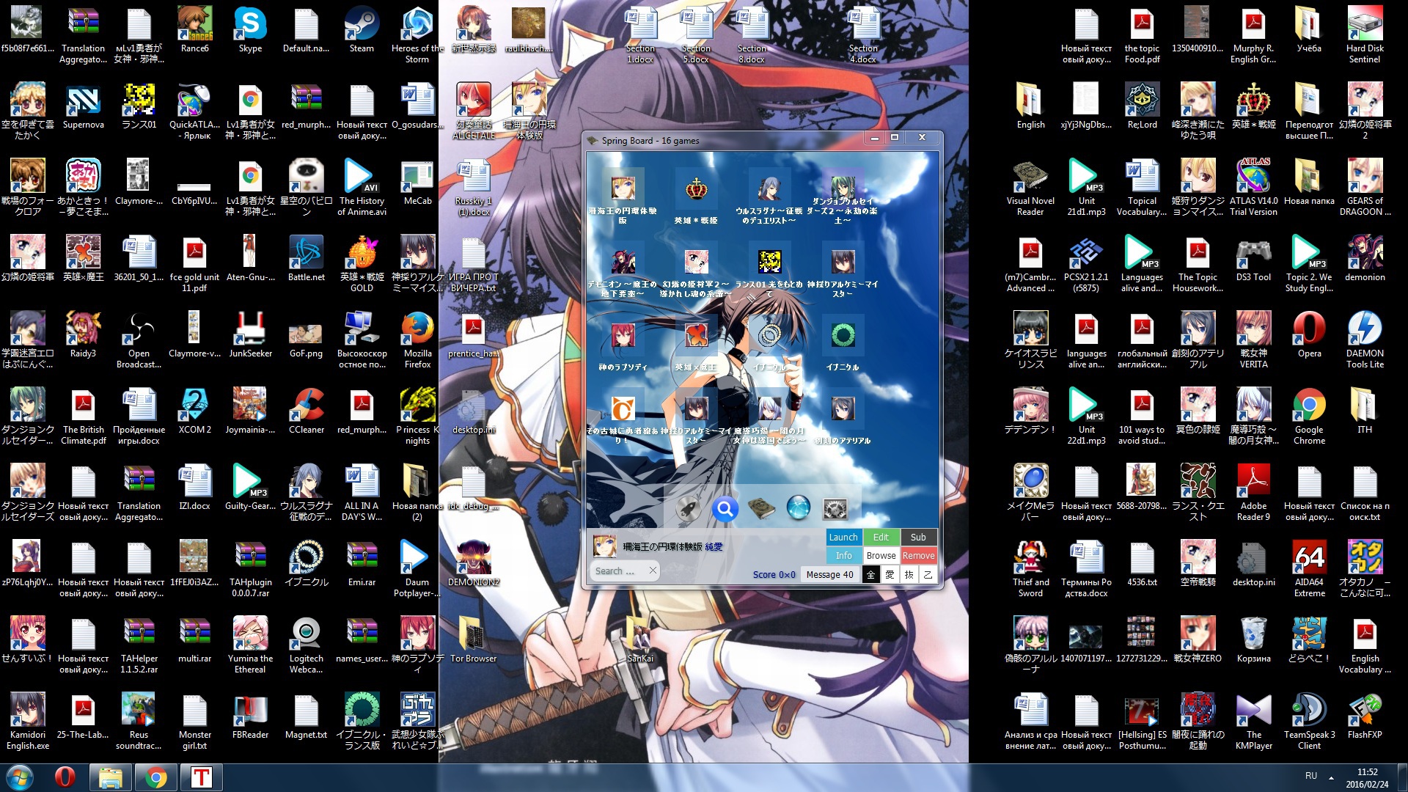Select the 英雄＊戦姫 crown game icon
The height and width of the screenshot is (792, 1408).
point(696,189)
